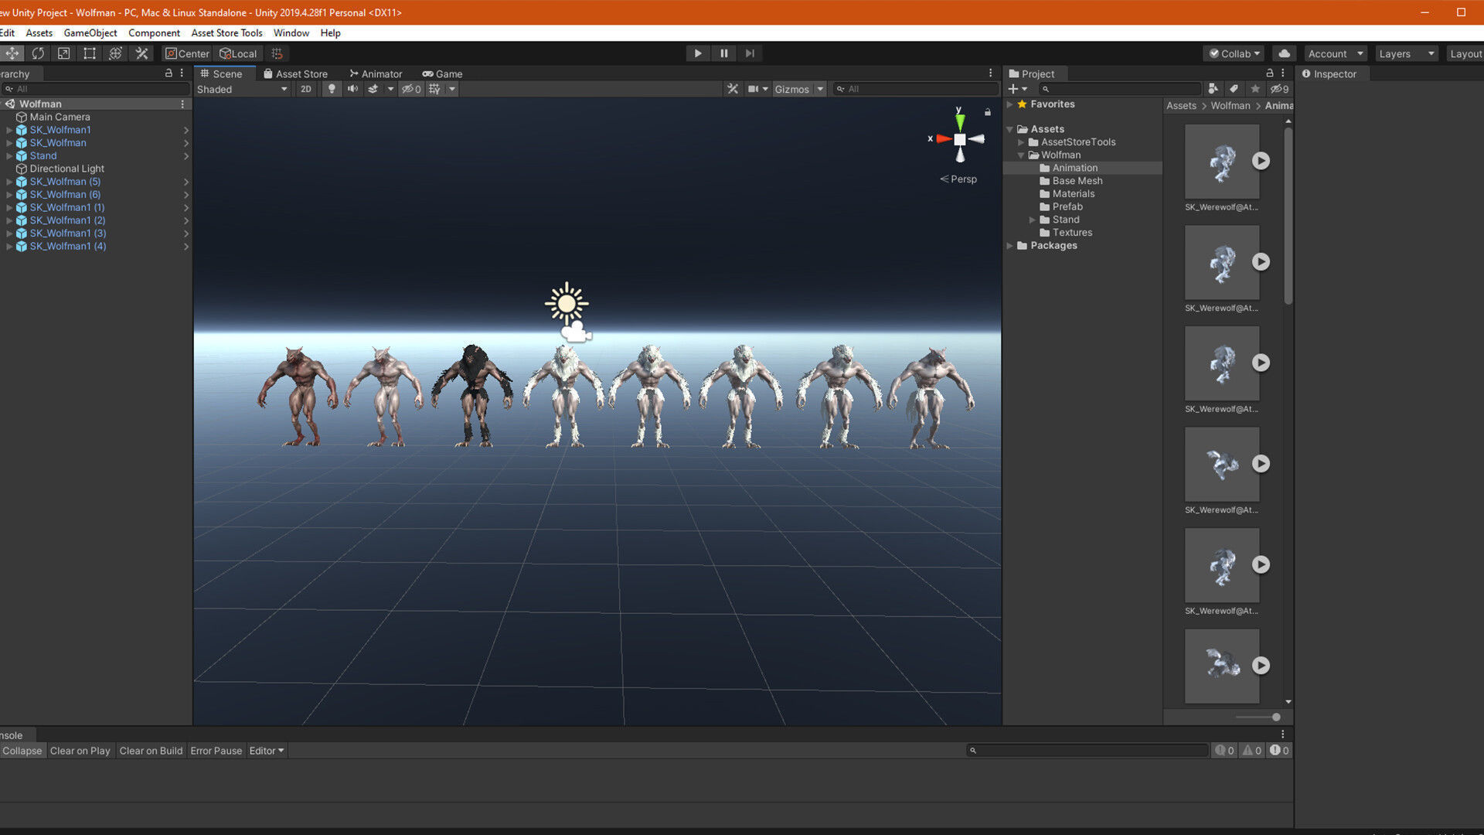
Task: Click the Clear on Play button
Action: pos(80,751)
